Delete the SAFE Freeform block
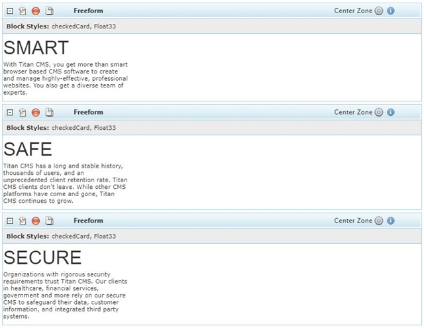Viewport: 424px width, 328px height. [36, 112]
